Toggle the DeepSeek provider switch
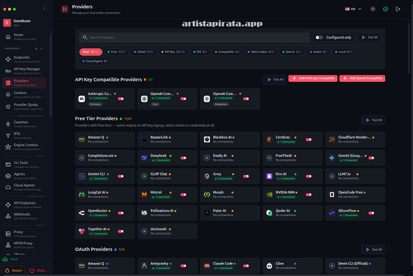 tap(183, 158)
